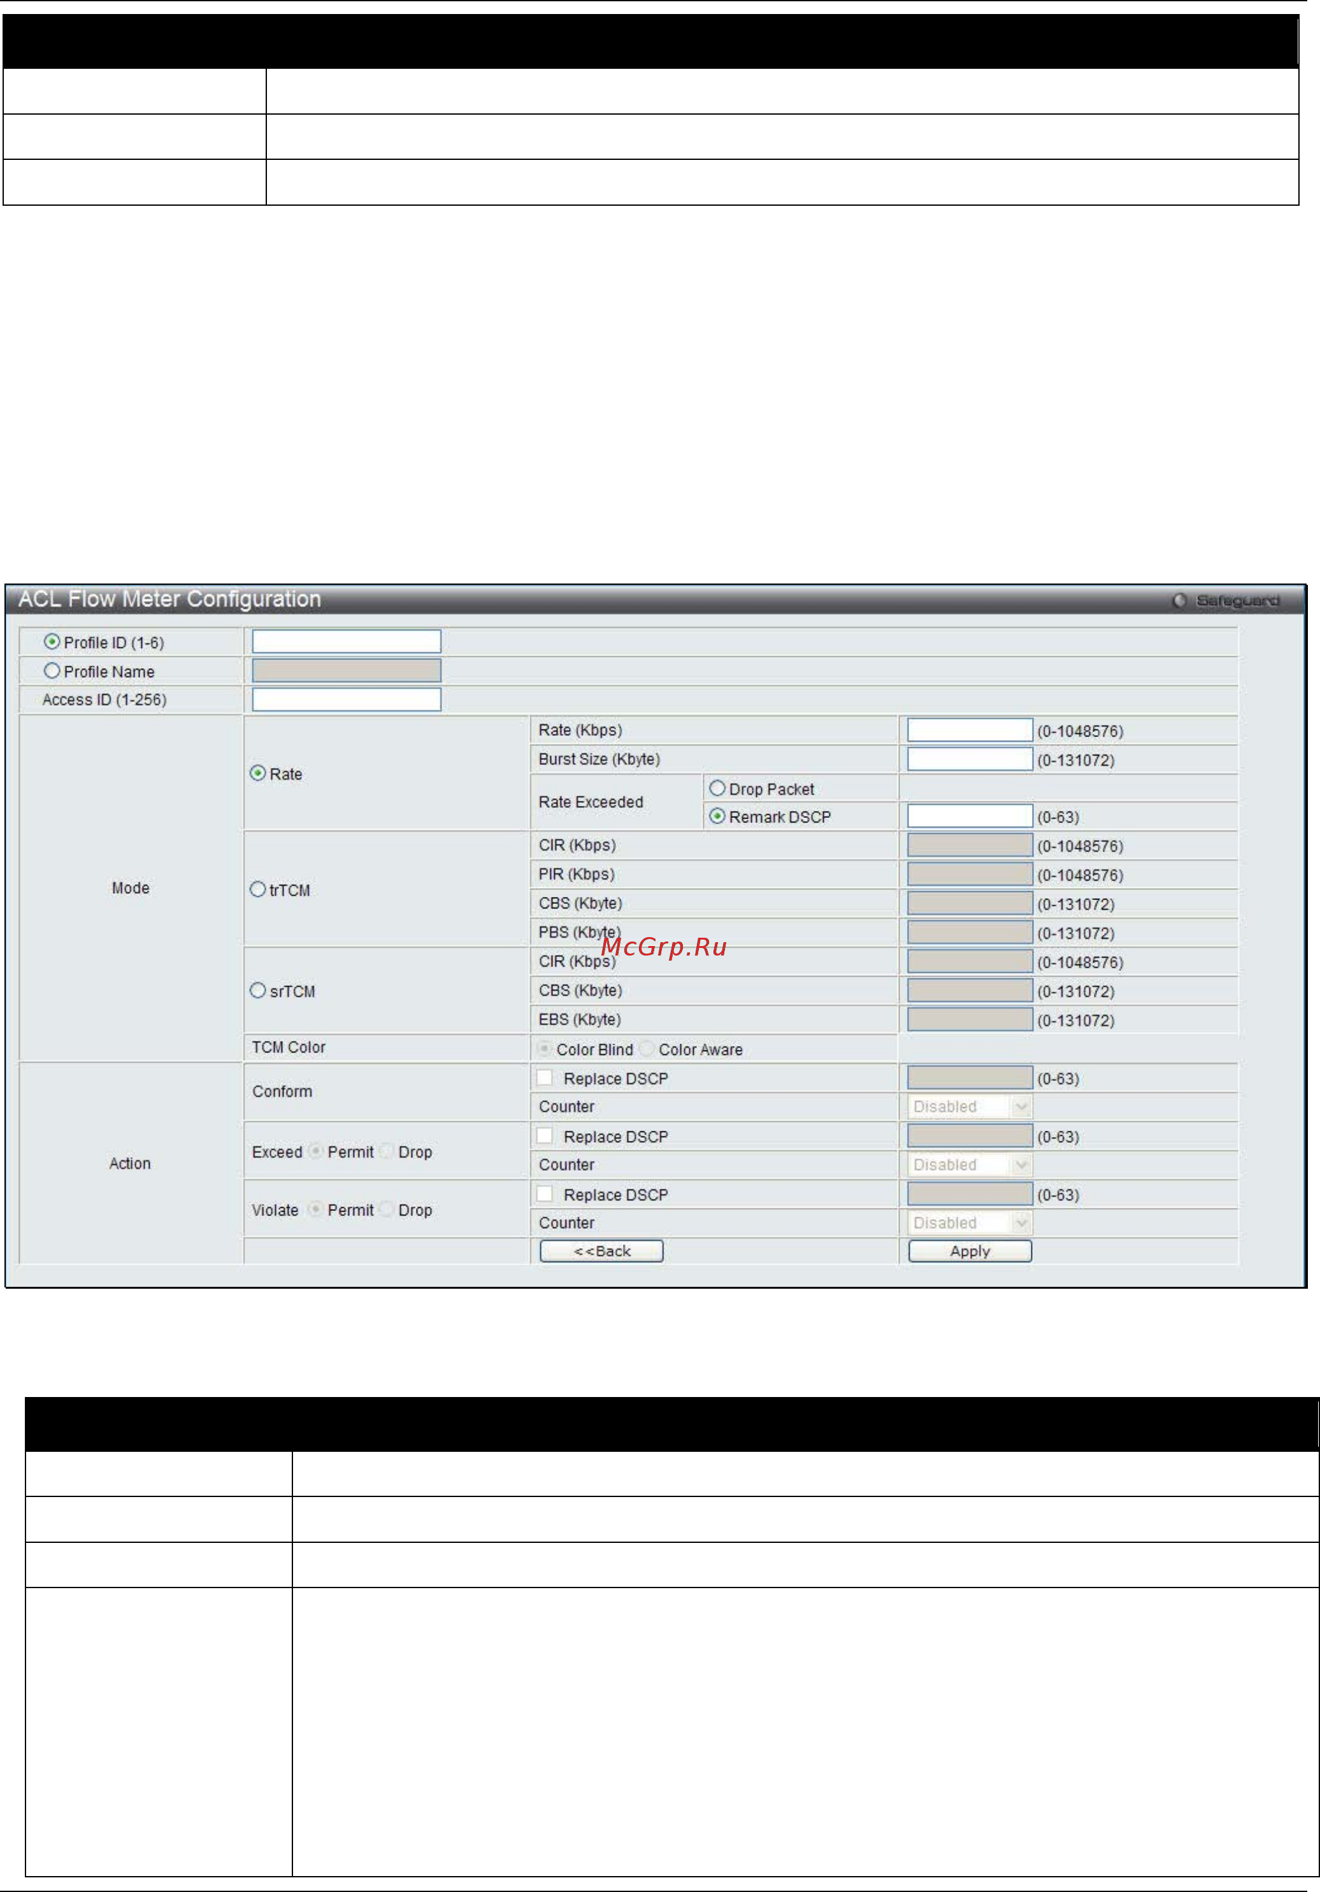The width and height of the screenshot is (1320, 1892).
Task: Select the Profile Name radio button
Action: (52, 671)
